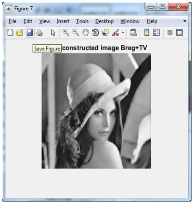Image resolution: width=192 pixels, height=202 pixels.
Task: Show plot tools and dock figure icon
Action: 179,33
